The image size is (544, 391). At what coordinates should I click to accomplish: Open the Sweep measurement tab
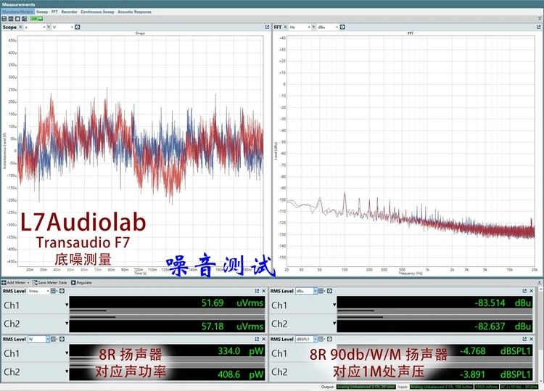[x=42, y=12]
